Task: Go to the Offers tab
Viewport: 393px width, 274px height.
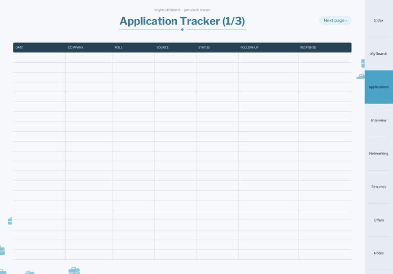Action: (379, 220)
